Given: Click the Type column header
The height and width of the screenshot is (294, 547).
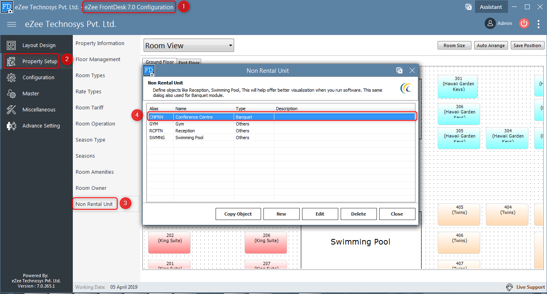Looking at the screenshot, I should pos(254,109).
